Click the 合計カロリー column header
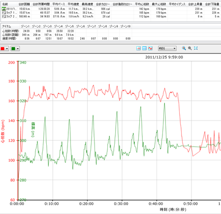This screenshot has height=214, width=221. 103,4
